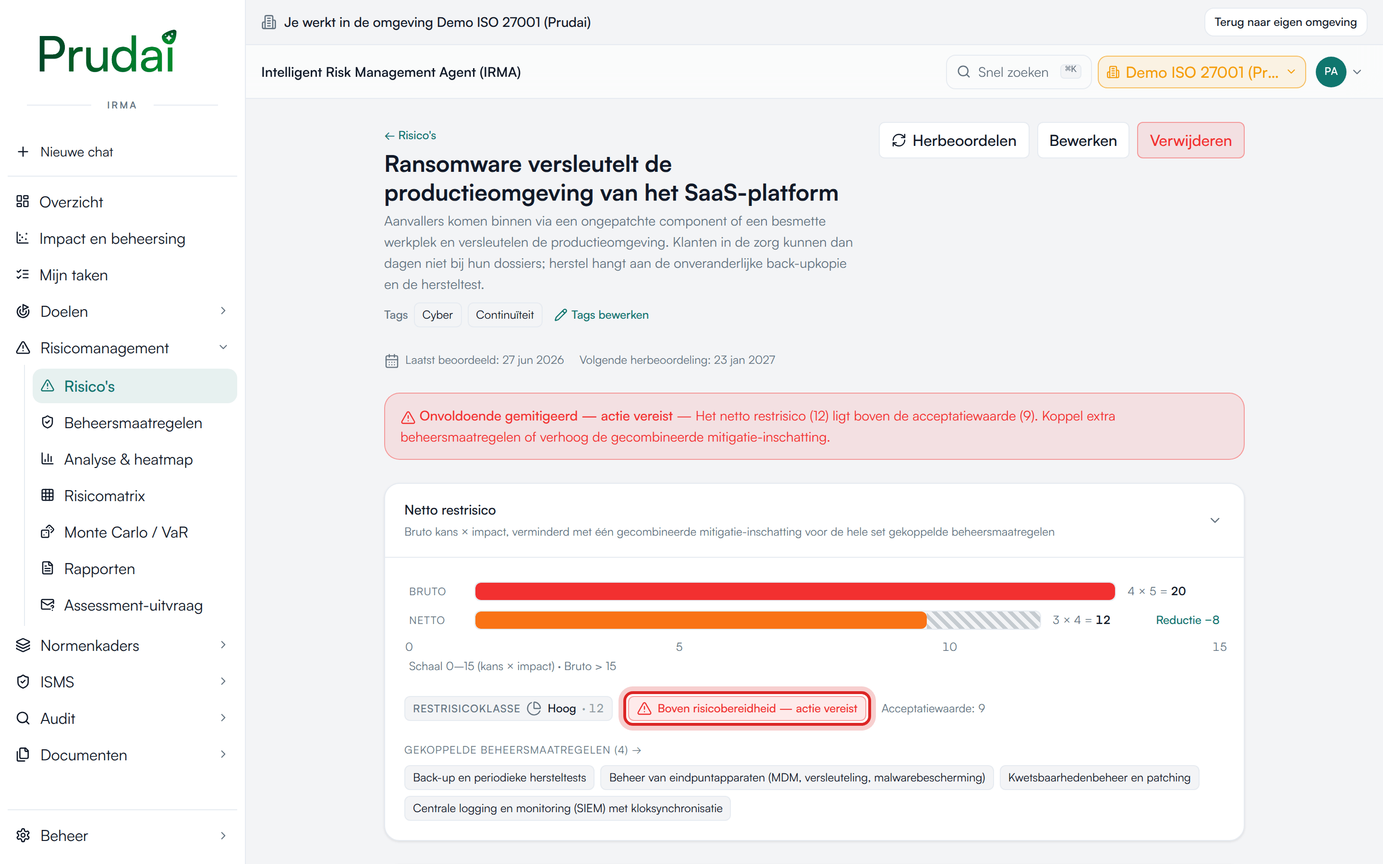The height and width of the screenshot is (864, 1383).
Task: Click Boven risicobereidheid — actie vereist badge
Action: tap(748, 708)
